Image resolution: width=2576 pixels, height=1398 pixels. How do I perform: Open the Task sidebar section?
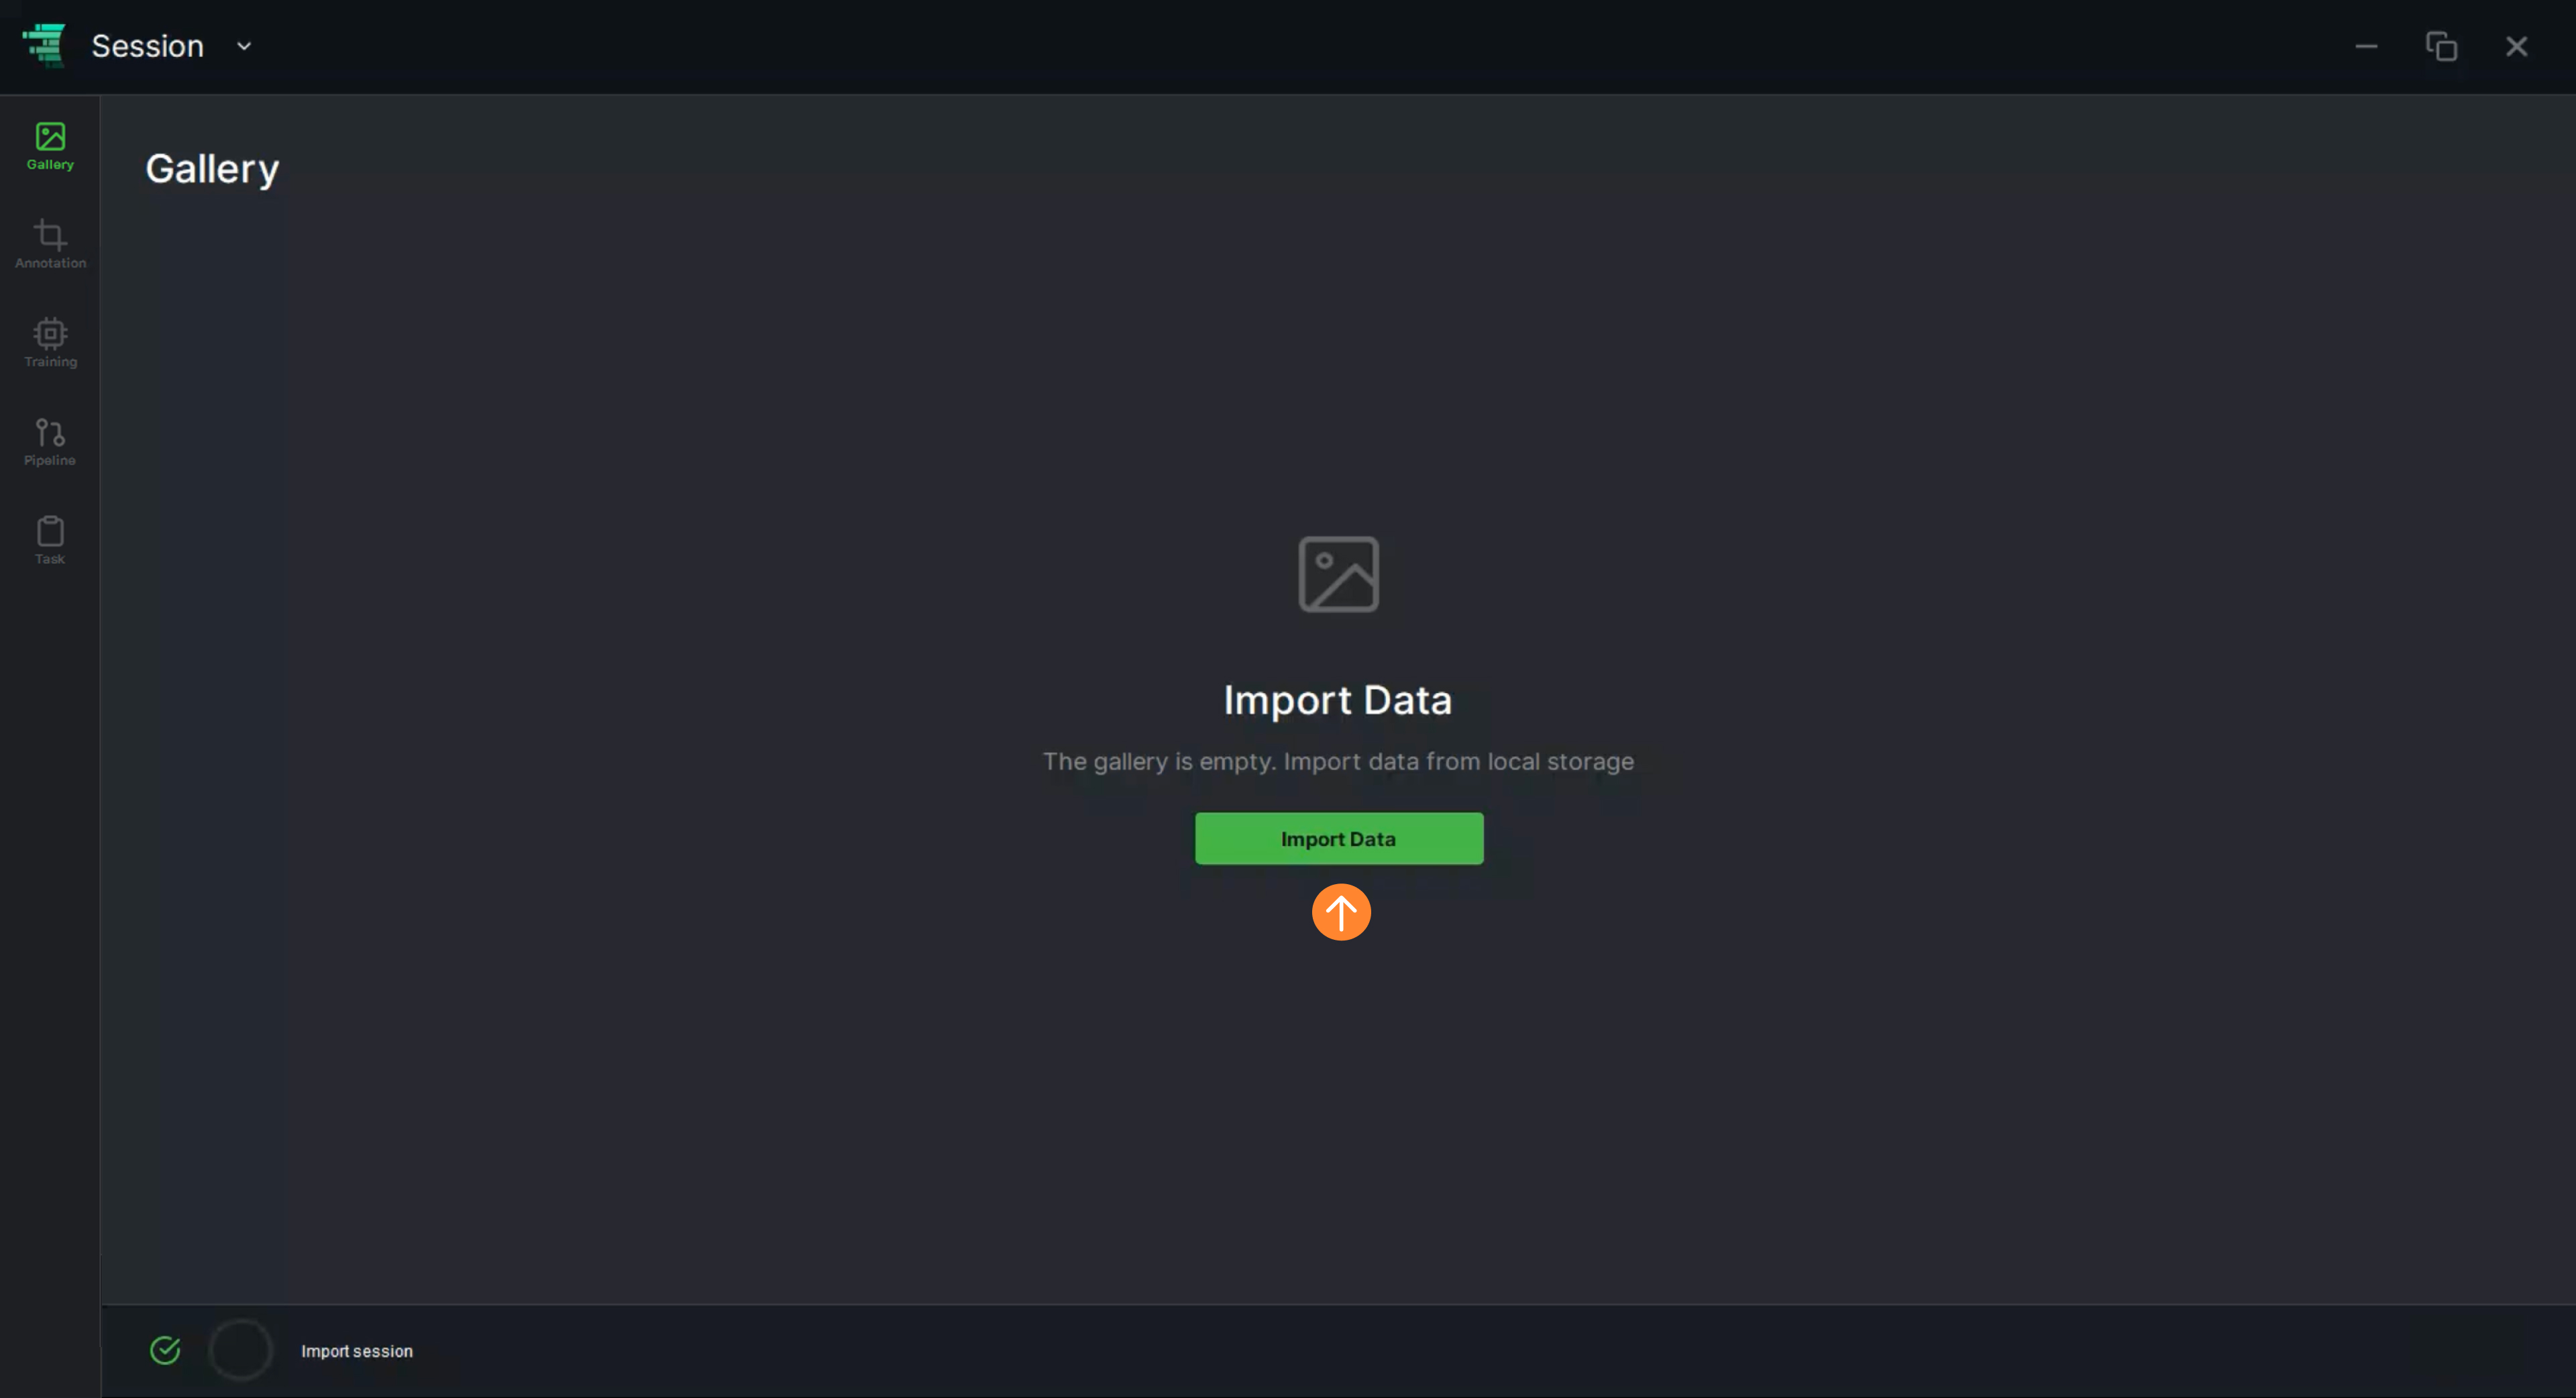(50, 541)
